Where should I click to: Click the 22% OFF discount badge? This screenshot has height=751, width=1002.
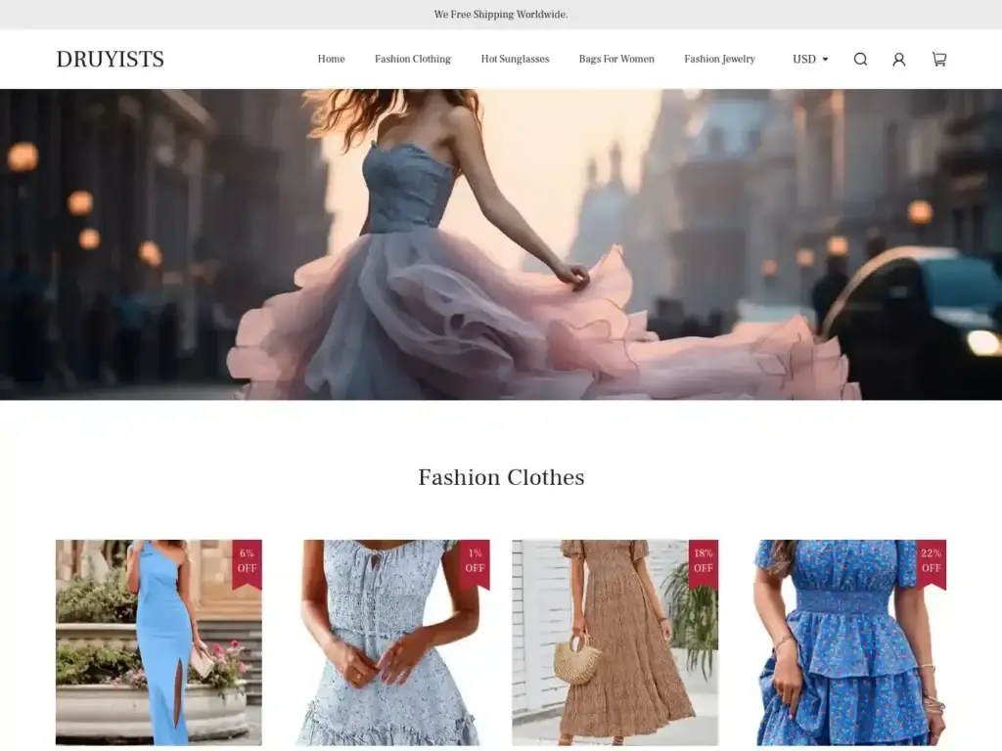coord(931,561)
